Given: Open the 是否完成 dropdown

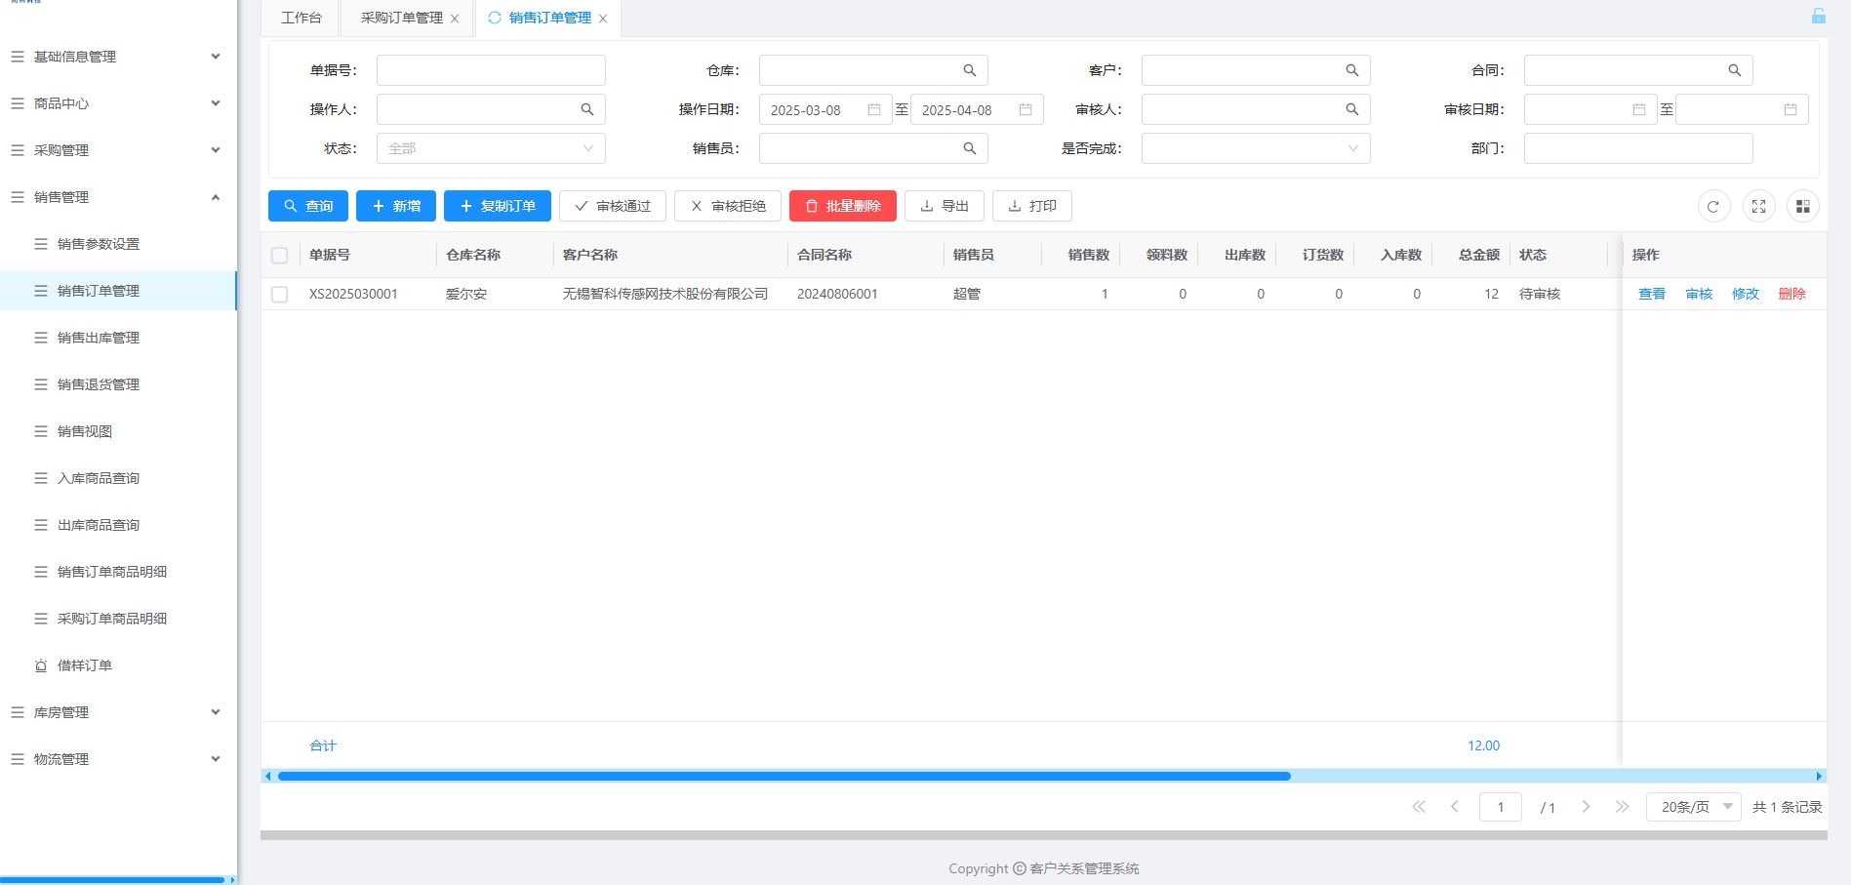Looking at the screenshot, I should pos(1256,148).
